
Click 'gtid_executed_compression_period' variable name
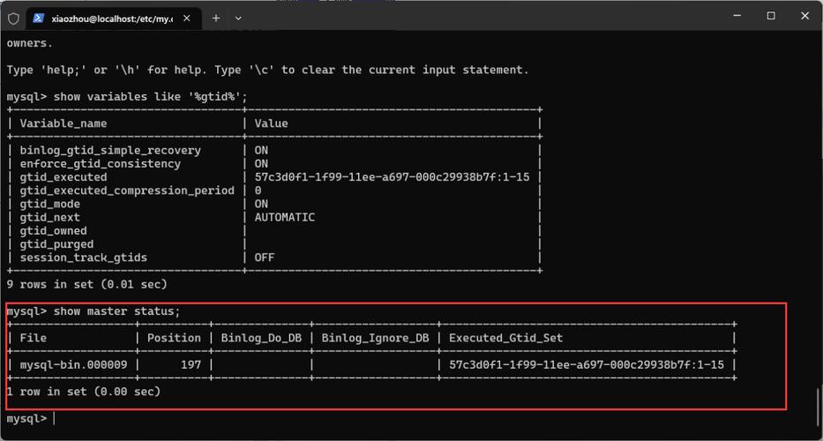(x=127, y=191)
